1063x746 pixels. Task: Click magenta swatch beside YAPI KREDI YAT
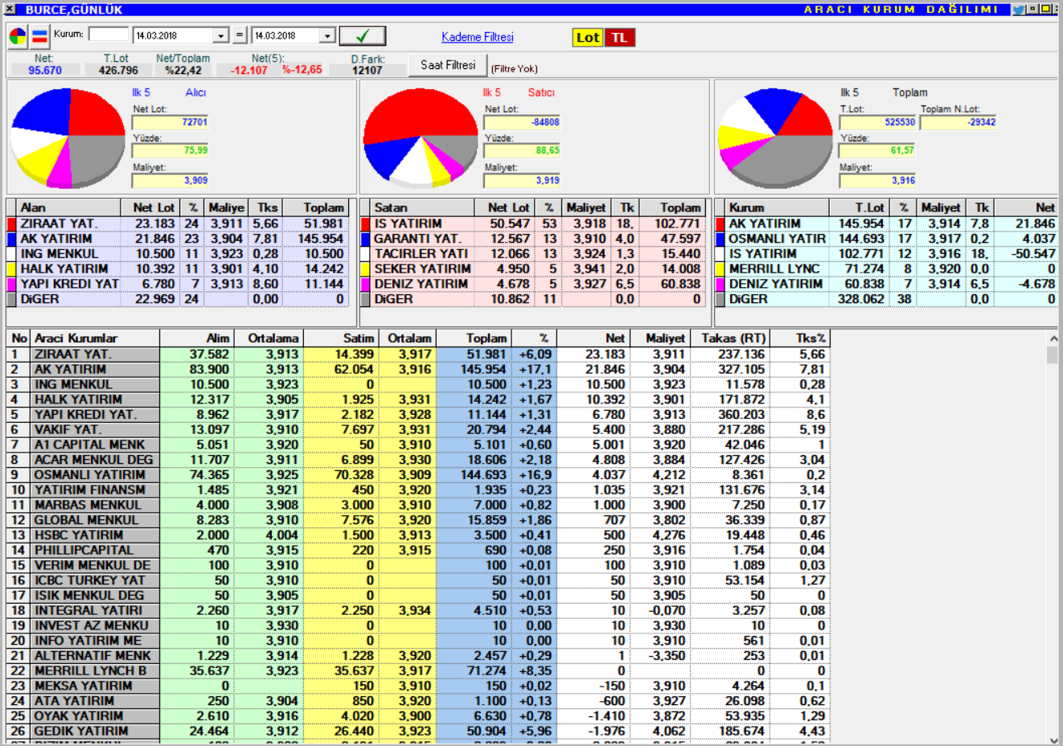click(12, 284)
